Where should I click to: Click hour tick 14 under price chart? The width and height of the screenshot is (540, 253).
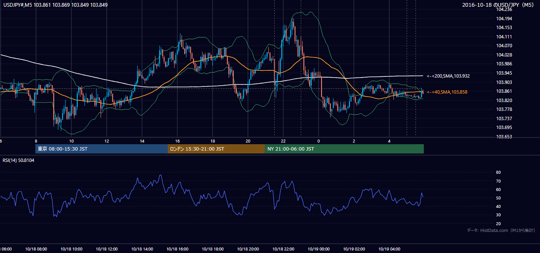tap(142, 141)
